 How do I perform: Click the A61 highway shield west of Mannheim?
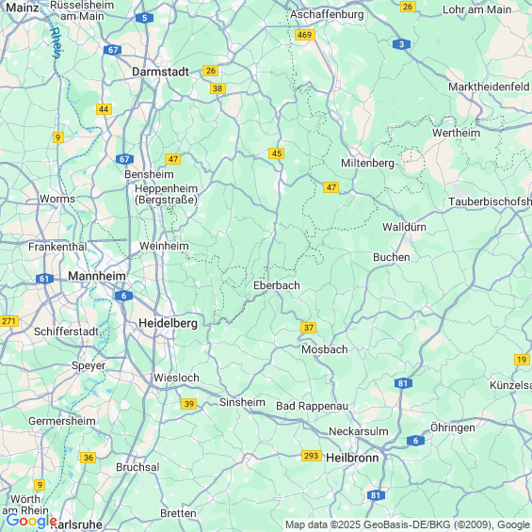tap(45, 279)
